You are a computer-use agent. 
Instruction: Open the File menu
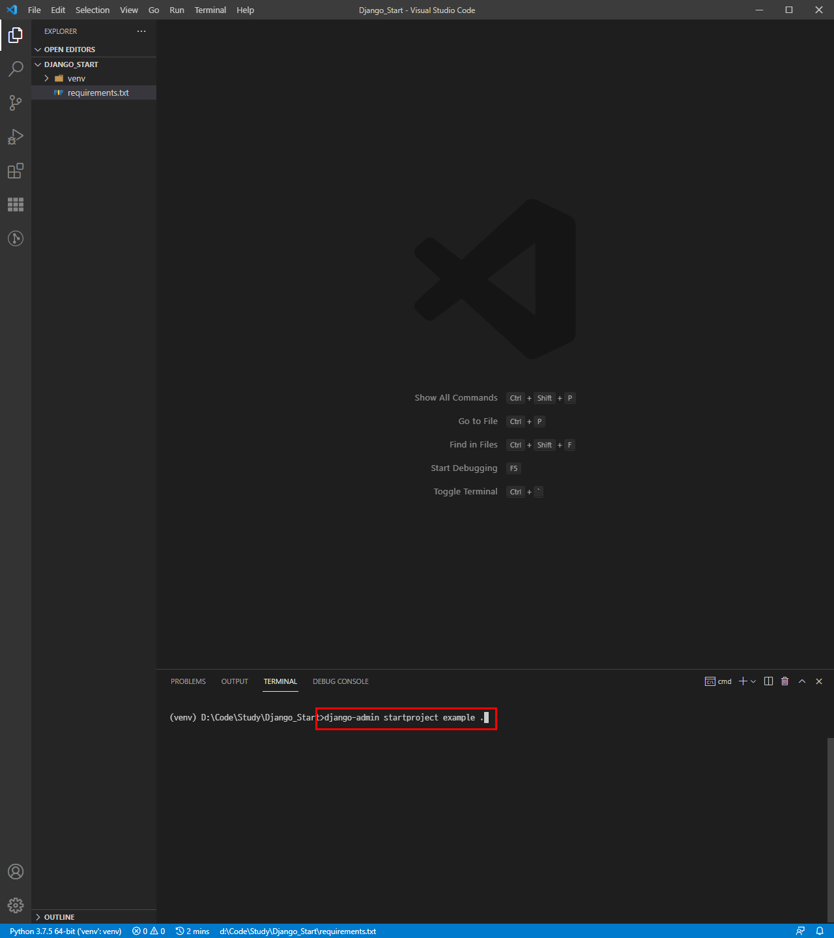[35, 10]
